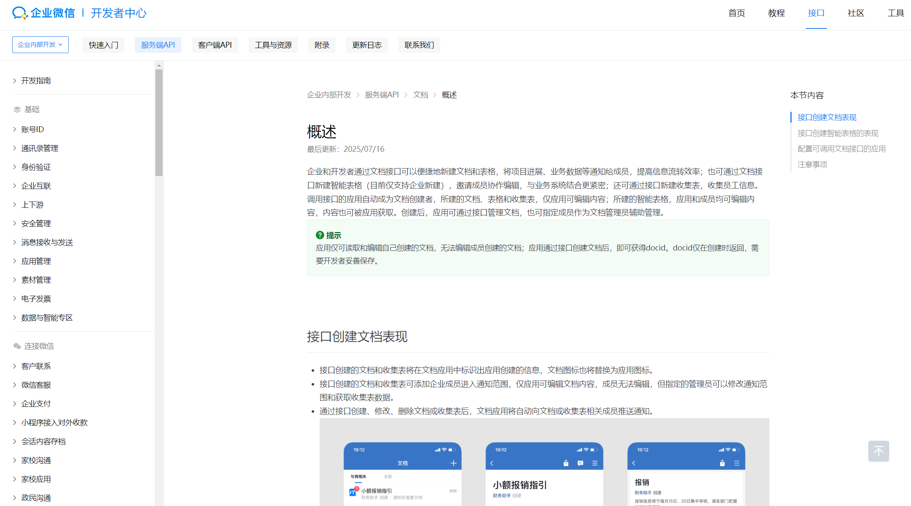Click the 连接微信 section chat icon
The width and height of the screenshot is (911, 506).
17,346
